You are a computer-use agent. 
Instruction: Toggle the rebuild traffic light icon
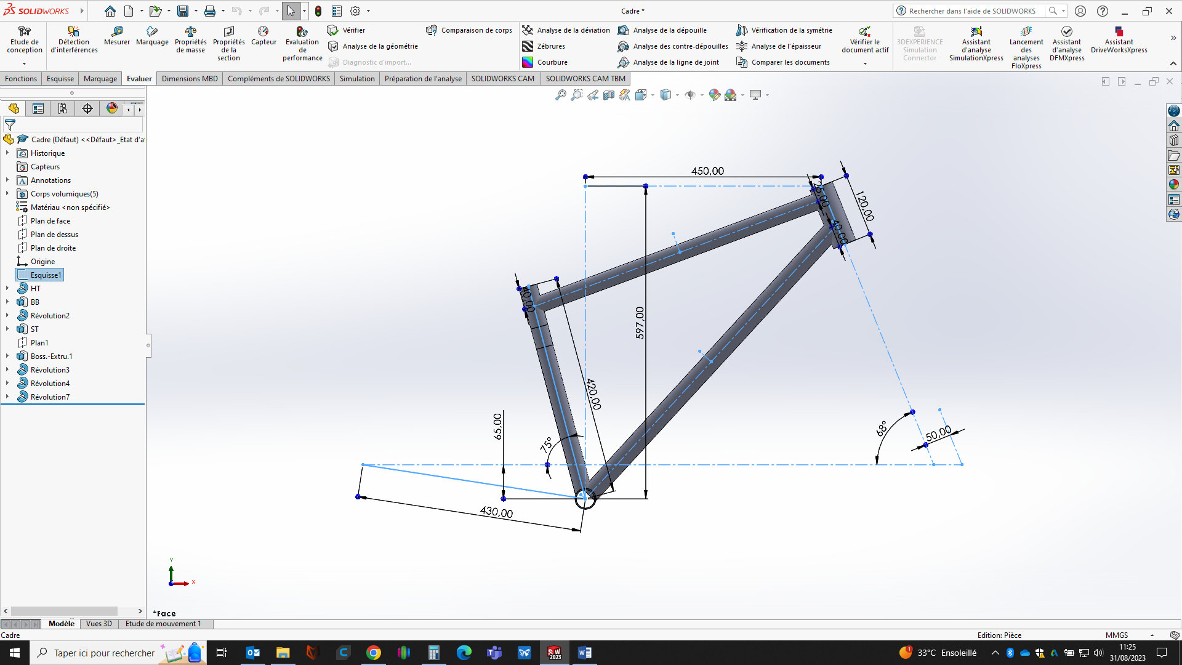318,11
